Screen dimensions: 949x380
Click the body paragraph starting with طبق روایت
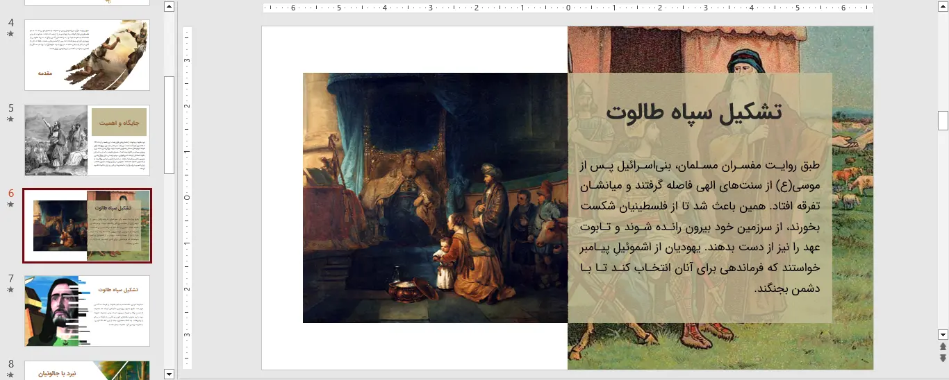tap(700, 227)
